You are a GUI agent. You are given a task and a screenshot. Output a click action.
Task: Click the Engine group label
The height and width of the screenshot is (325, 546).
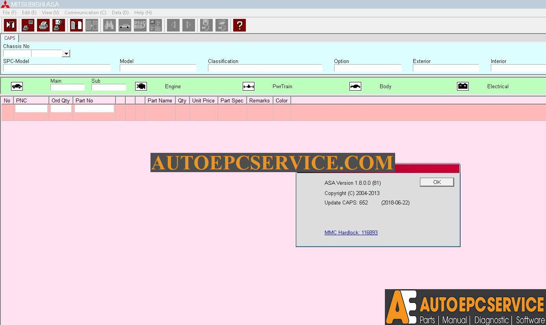[173, 86]
